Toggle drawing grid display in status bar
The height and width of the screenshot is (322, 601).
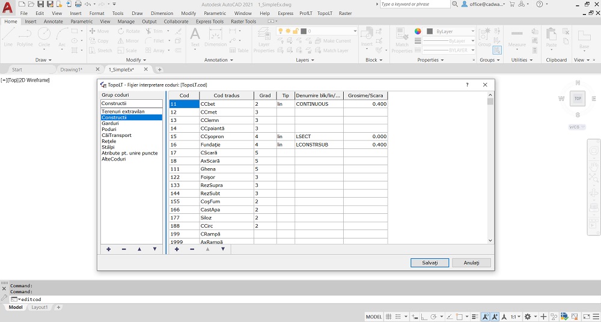[x=388, y=317]
